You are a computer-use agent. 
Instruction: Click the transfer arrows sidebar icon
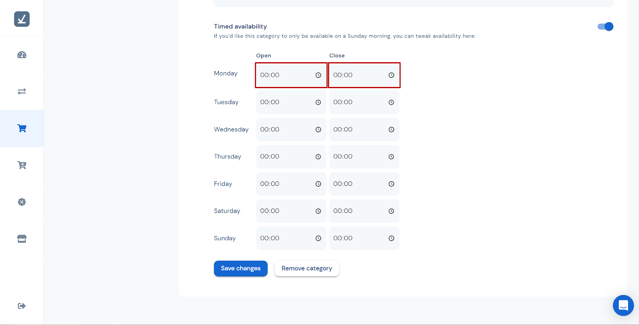tap(22, 91)
